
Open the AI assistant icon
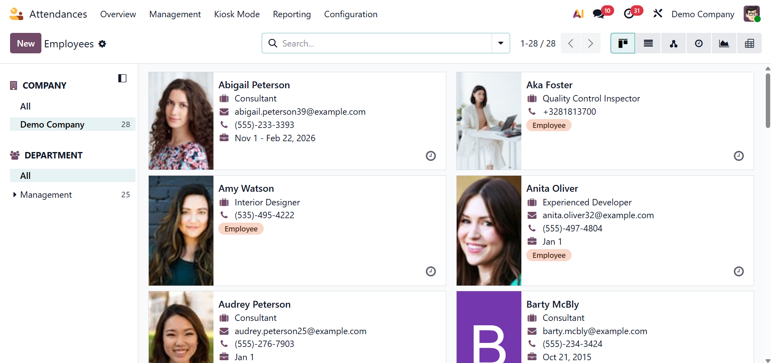click(578, 14)
